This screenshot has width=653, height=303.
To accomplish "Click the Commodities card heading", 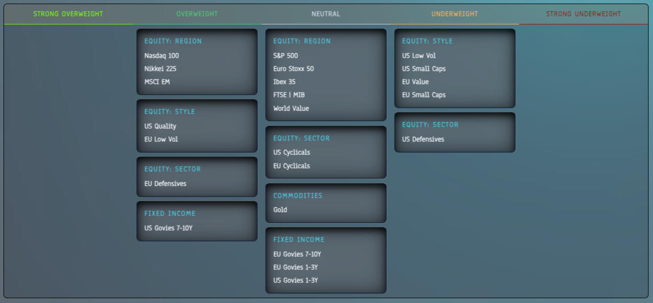I will [x=298, y=196].
